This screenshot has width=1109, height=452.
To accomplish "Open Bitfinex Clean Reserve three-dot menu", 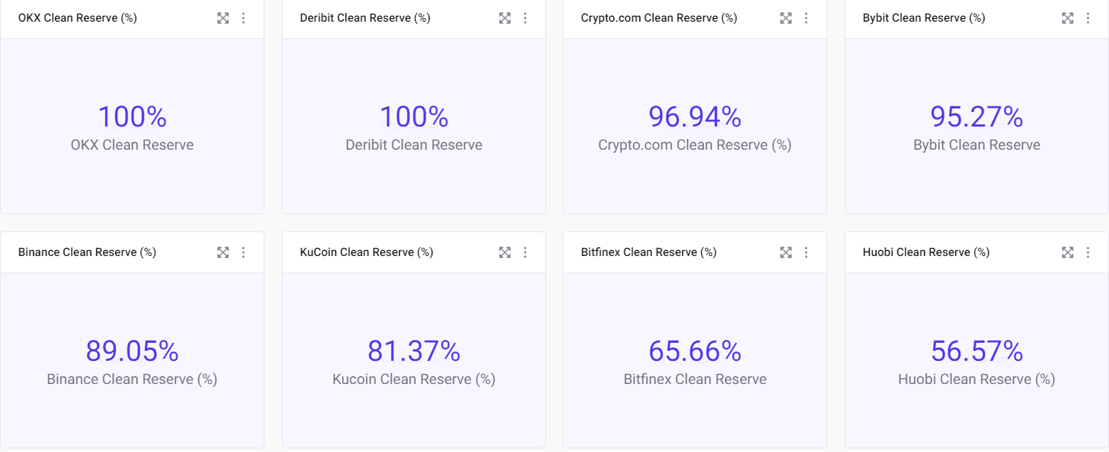I will coord(806,252).
